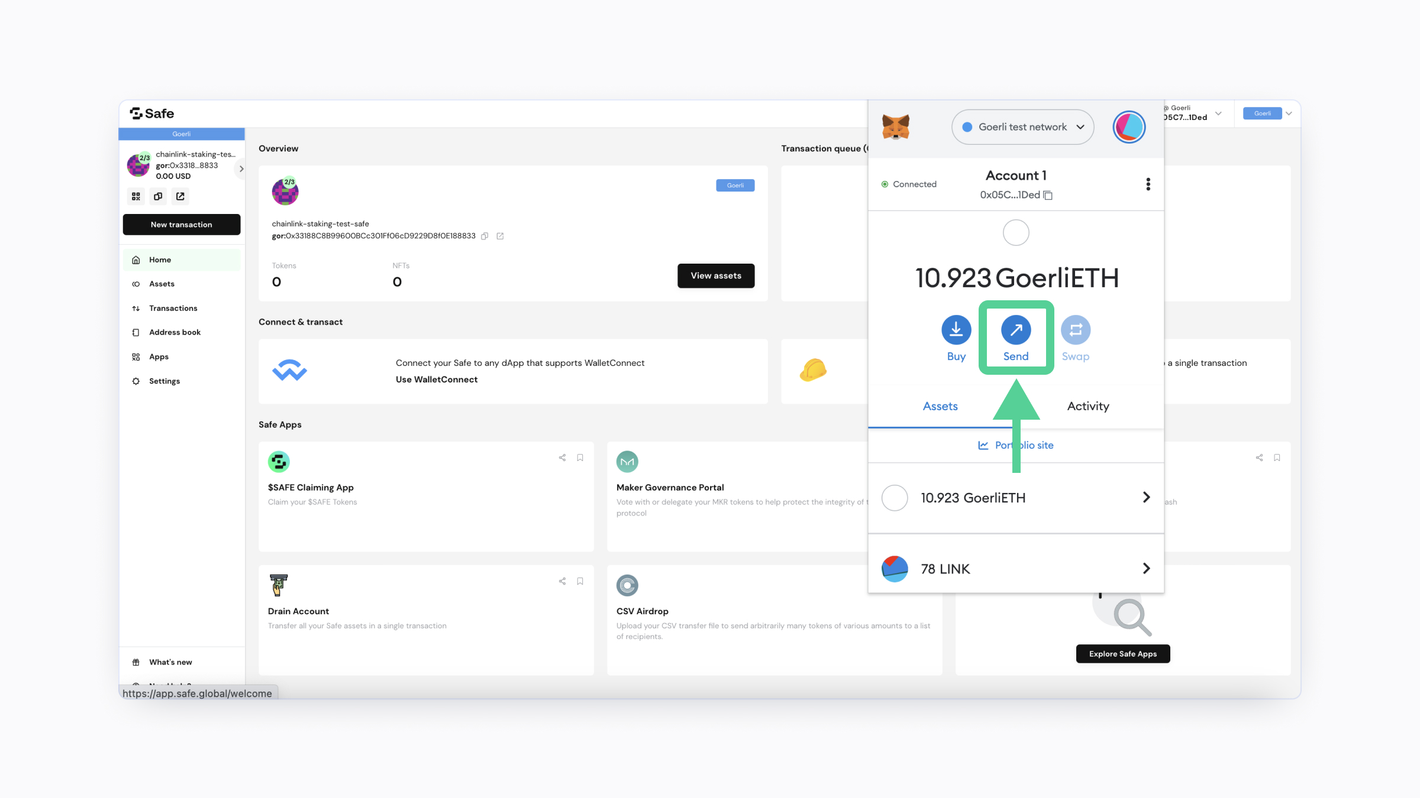
Task: Open Address book in sidebar
Action: tap(182, 333)
